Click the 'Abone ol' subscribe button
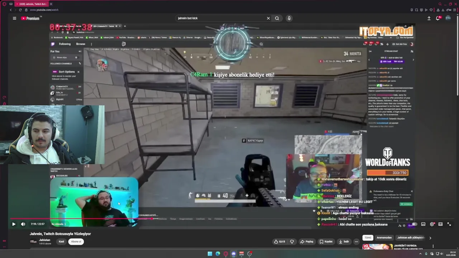Screen dimensions: 459x258 (x=76, y=242)
